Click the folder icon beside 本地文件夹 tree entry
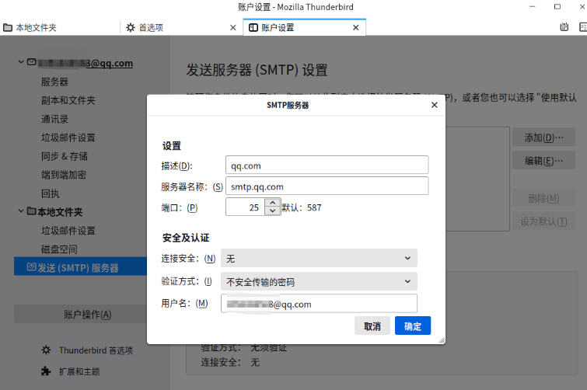This screenshot has height=390, width=587. pos(31,211)
